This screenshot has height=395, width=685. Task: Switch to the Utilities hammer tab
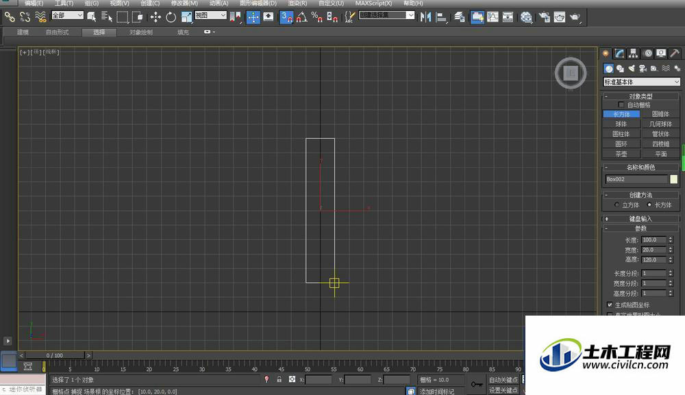point(675,53)
